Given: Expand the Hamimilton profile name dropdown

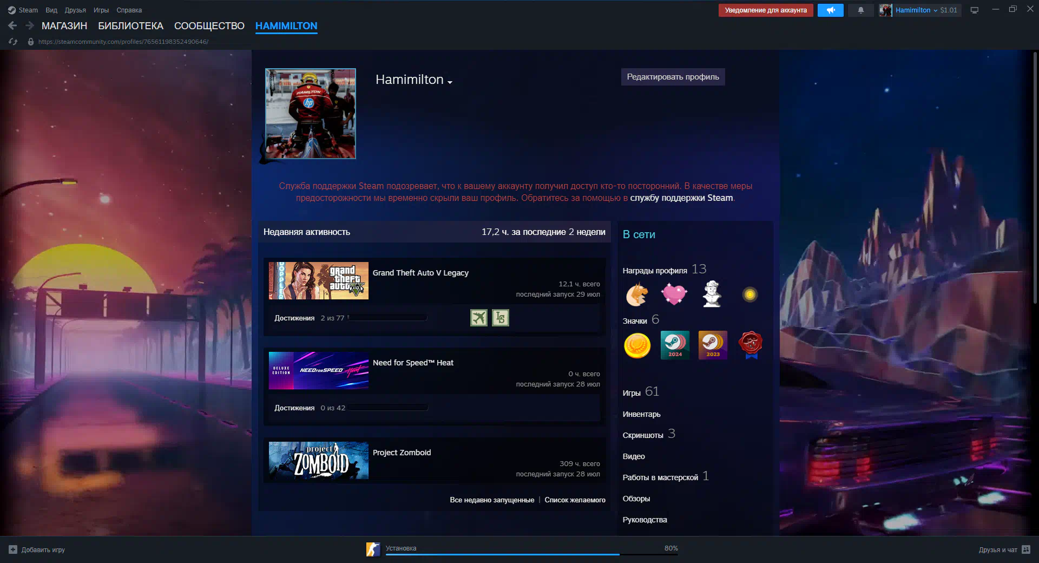Looking at the screenshot, I should pyautogui.click(x=450, y=82).
